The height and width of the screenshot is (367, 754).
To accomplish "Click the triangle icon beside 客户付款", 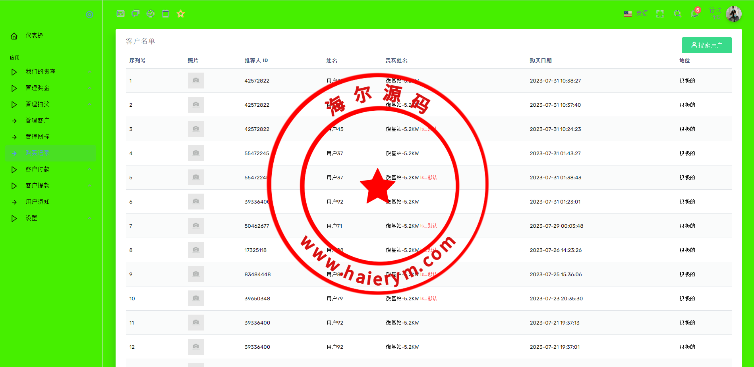I will (14, 170).
